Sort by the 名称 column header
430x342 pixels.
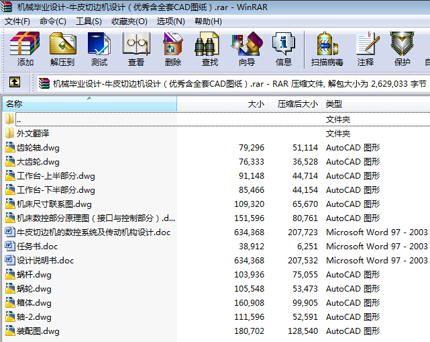[x=89, y=104]
